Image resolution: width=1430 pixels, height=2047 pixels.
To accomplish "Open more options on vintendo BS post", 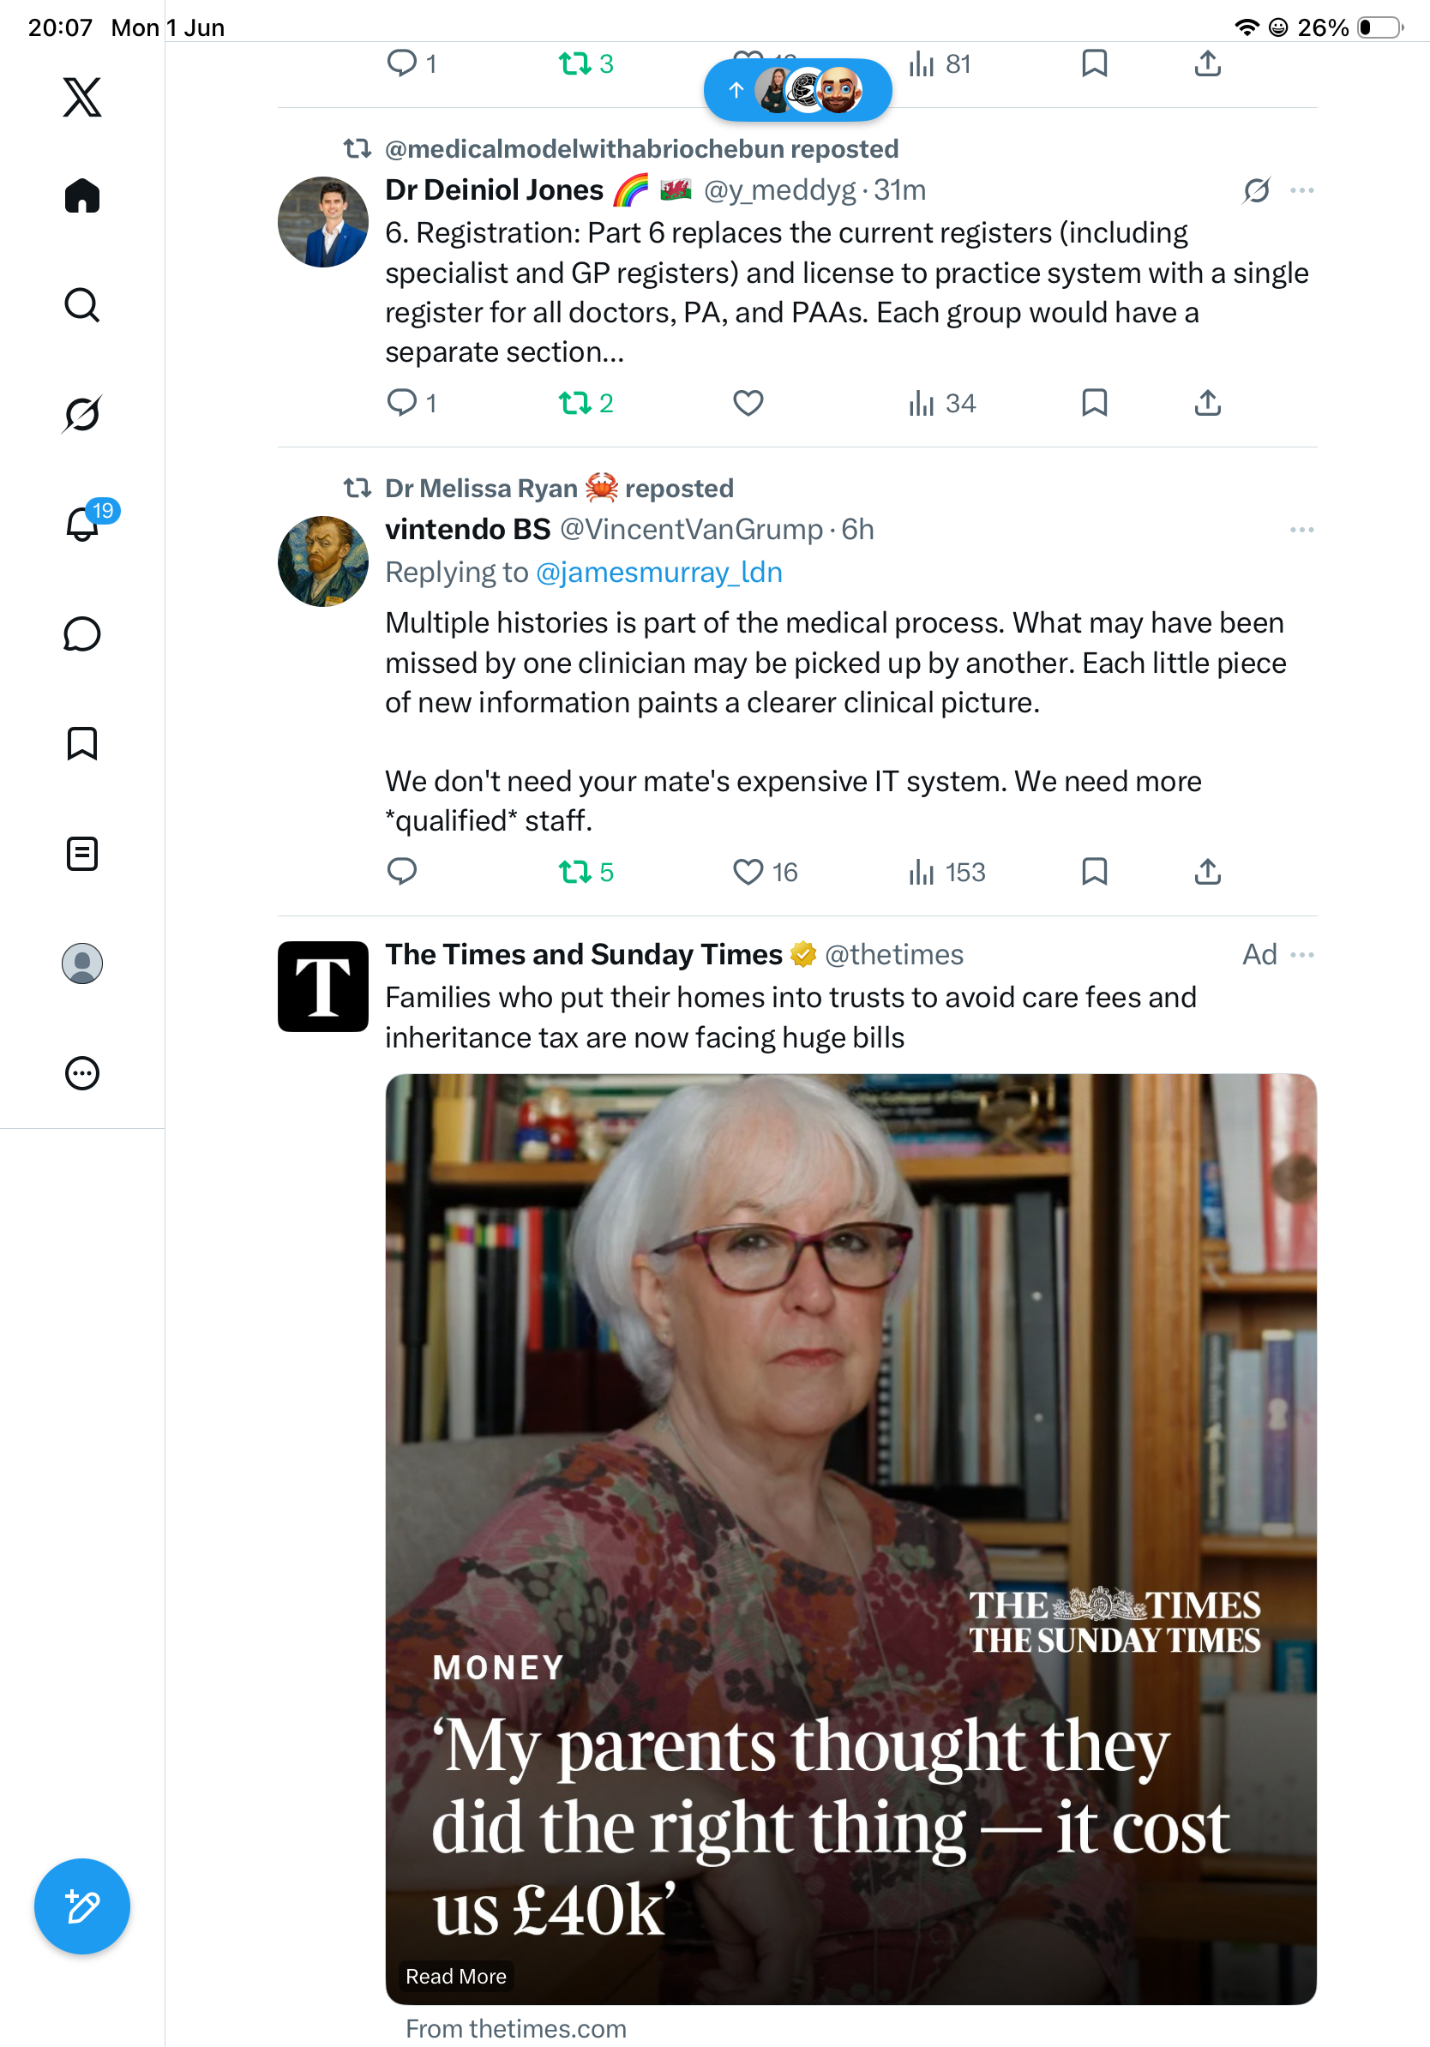I will (1301, 530).
